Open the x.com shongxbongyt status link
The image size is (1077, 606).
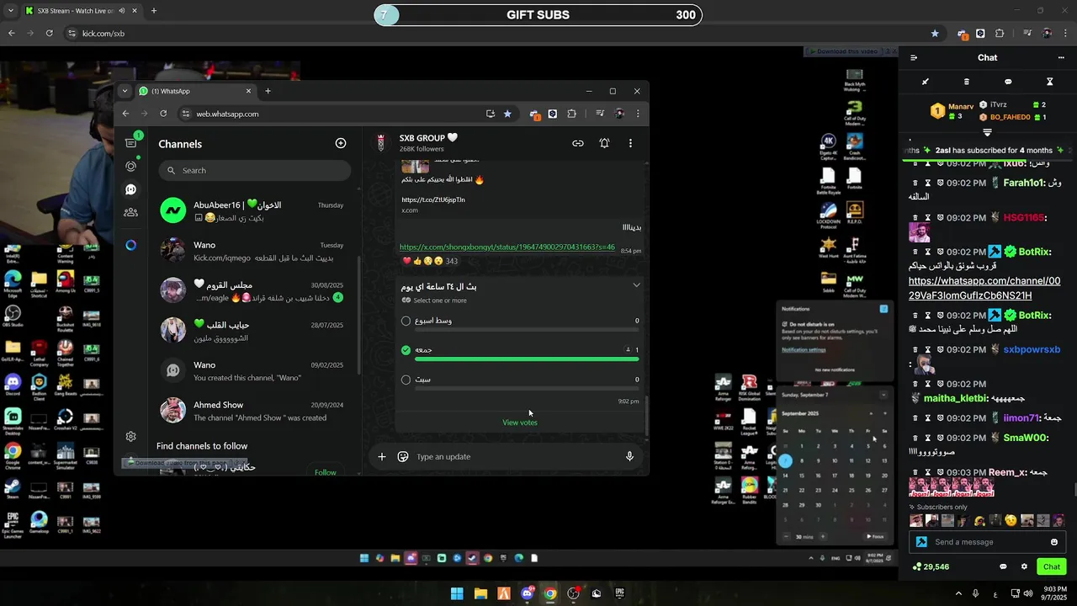click(x=507, y=247)
